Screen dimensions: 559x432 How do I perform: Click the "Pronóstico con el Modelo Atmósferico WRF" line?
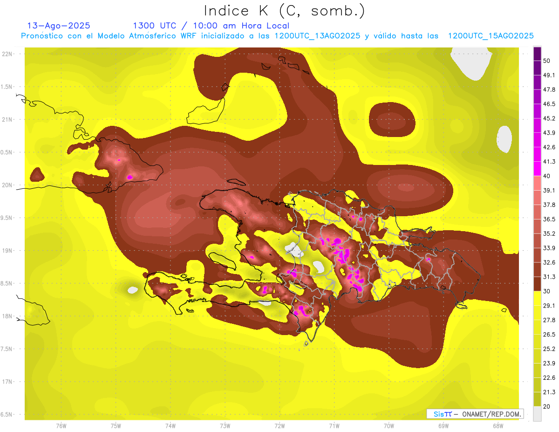277,36
